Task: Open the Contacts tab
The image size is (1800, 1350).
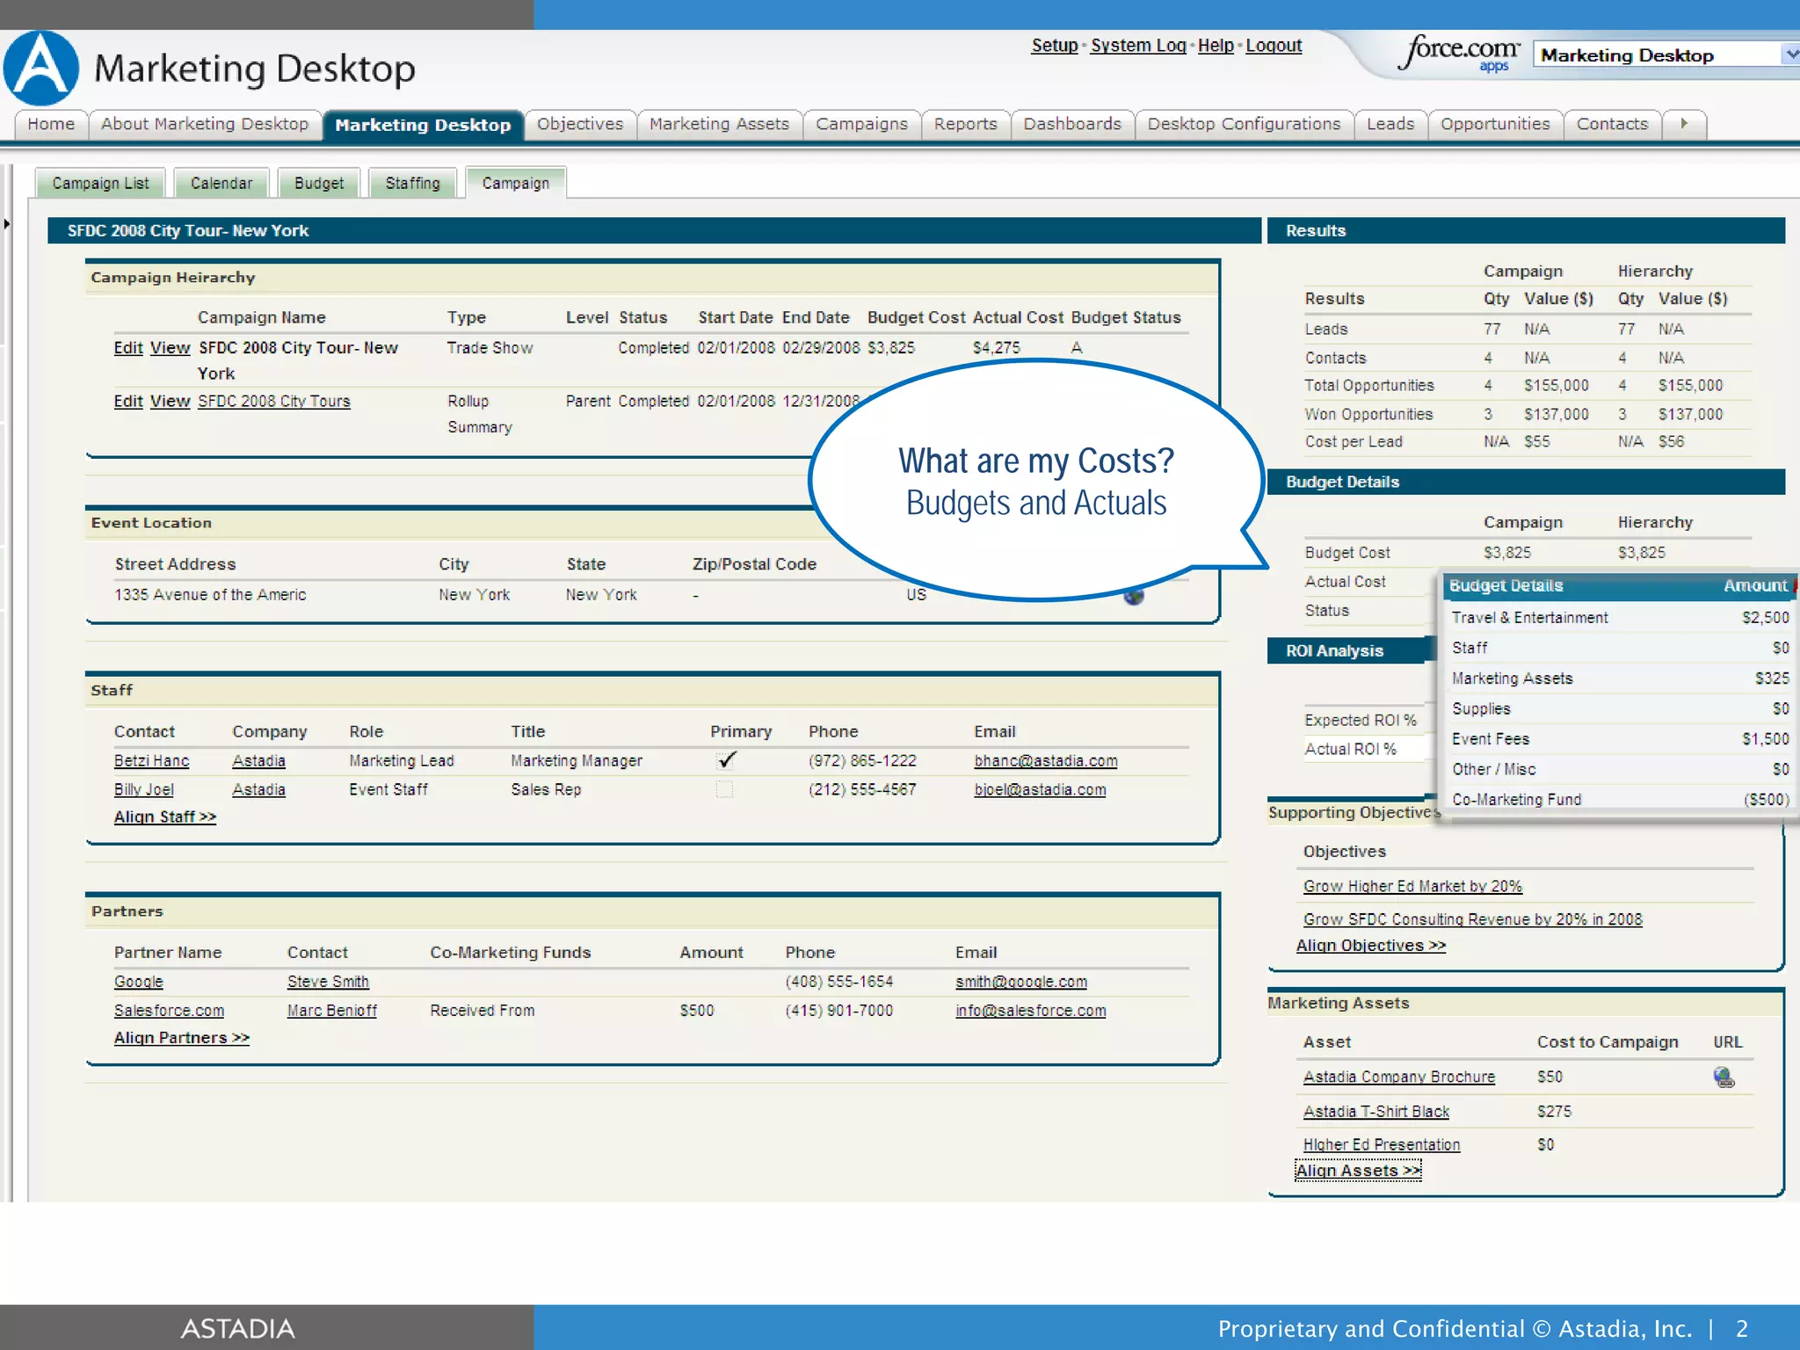Action: 1612,124
